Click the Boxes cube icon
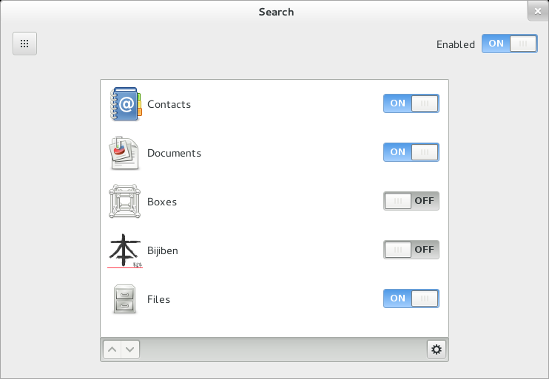Viewport: 549px width, 379px height. click(124, 202)
